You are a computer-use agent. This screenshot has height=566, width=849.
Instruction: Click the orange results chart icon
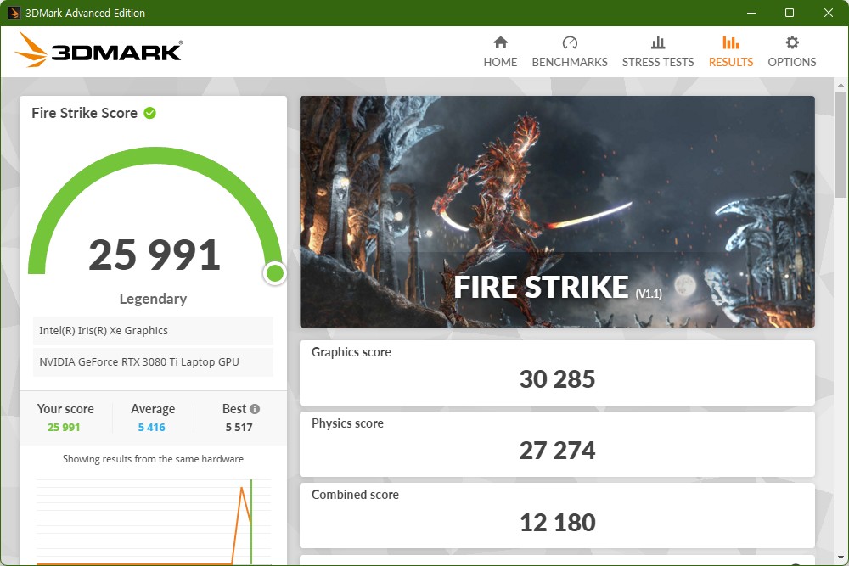point(731,42)
